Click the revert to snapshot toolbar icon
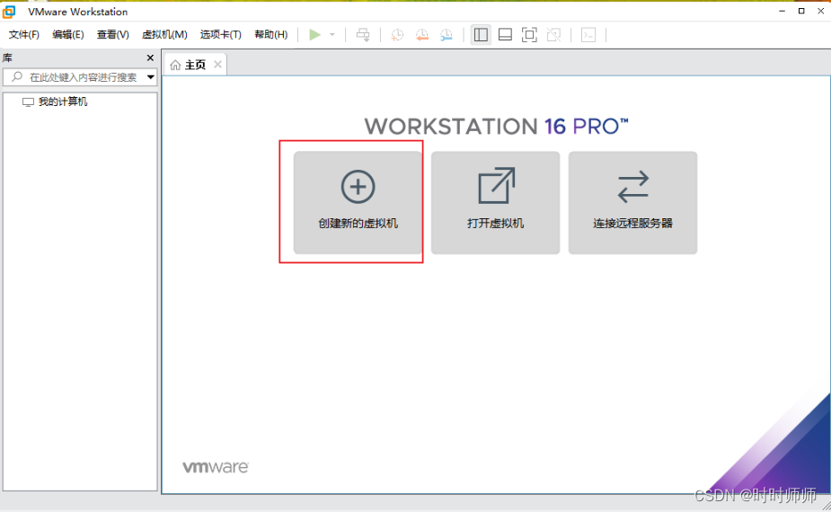831x512 pixels. coord(422,35)
